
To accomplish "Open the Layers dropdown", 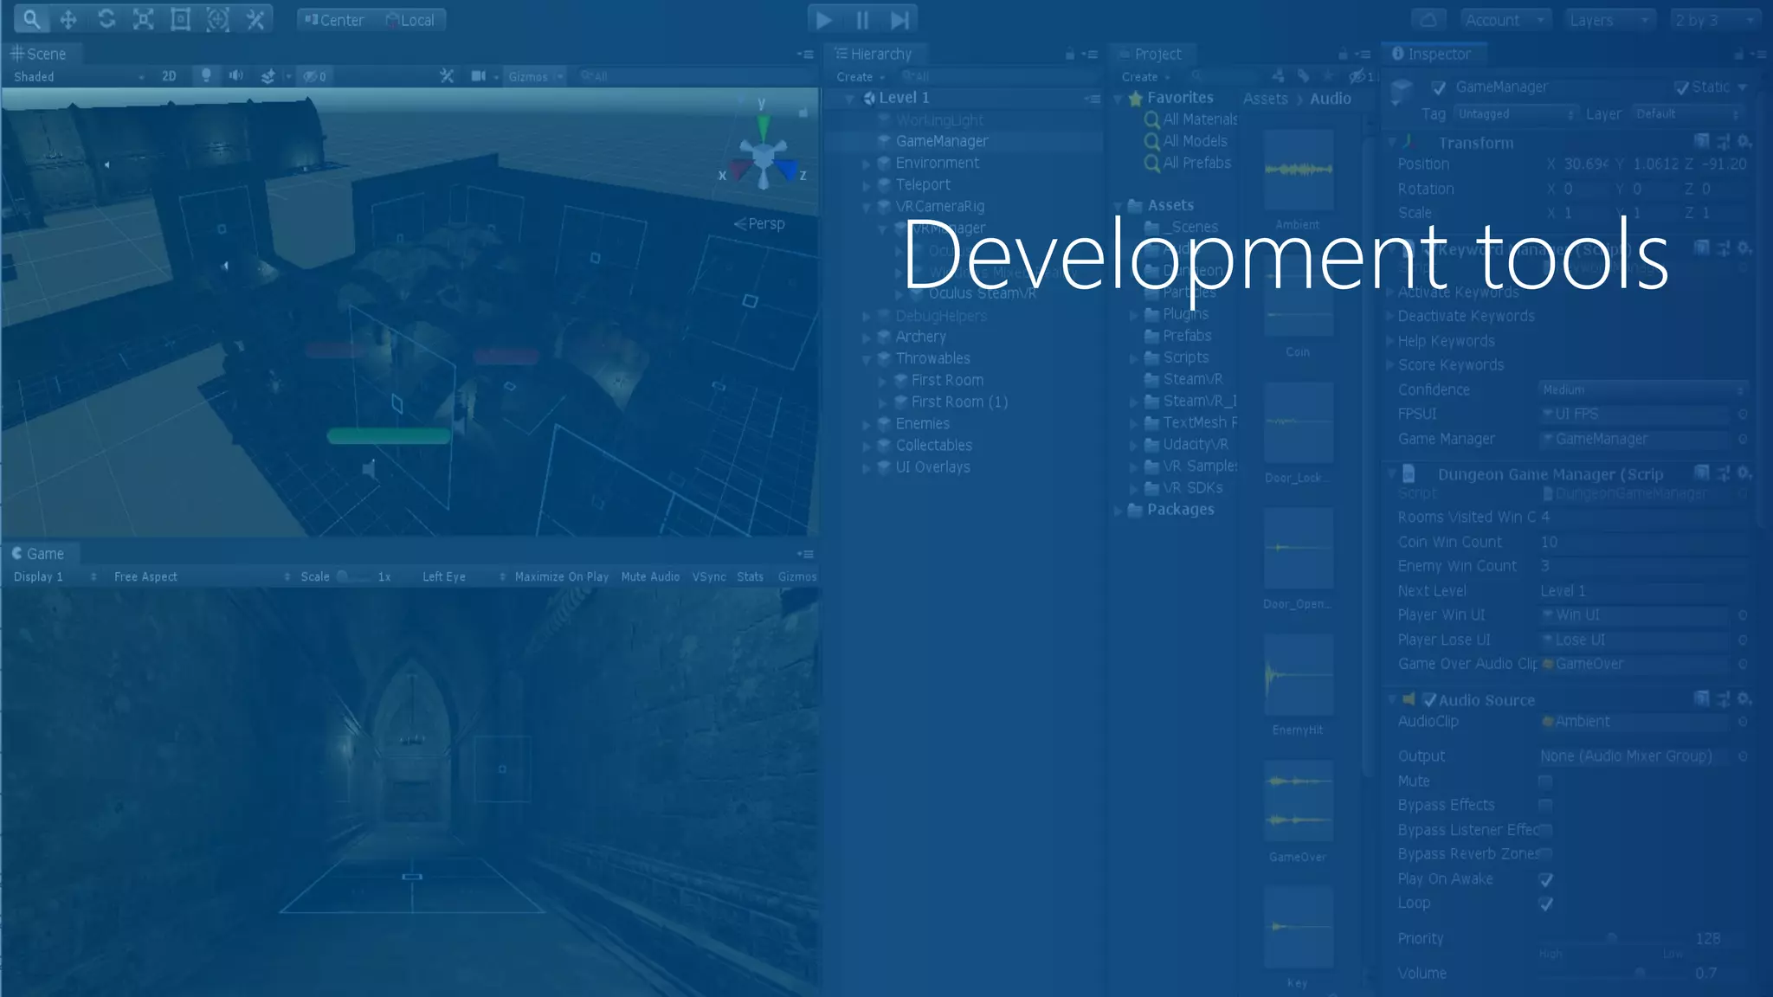I will 1609,20.
